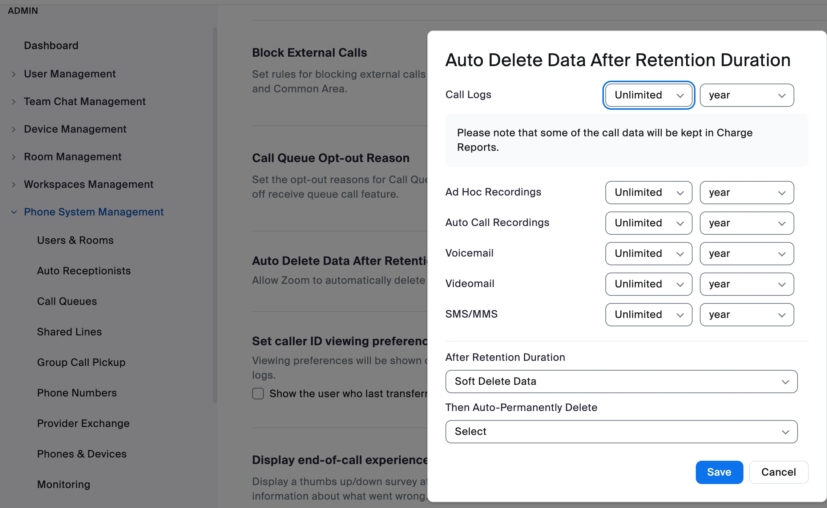Image resolution: width=827 pixels, height=508 pixels.
Task: Open Dashboard from sidebar
Action: click(x=51, y=46)
